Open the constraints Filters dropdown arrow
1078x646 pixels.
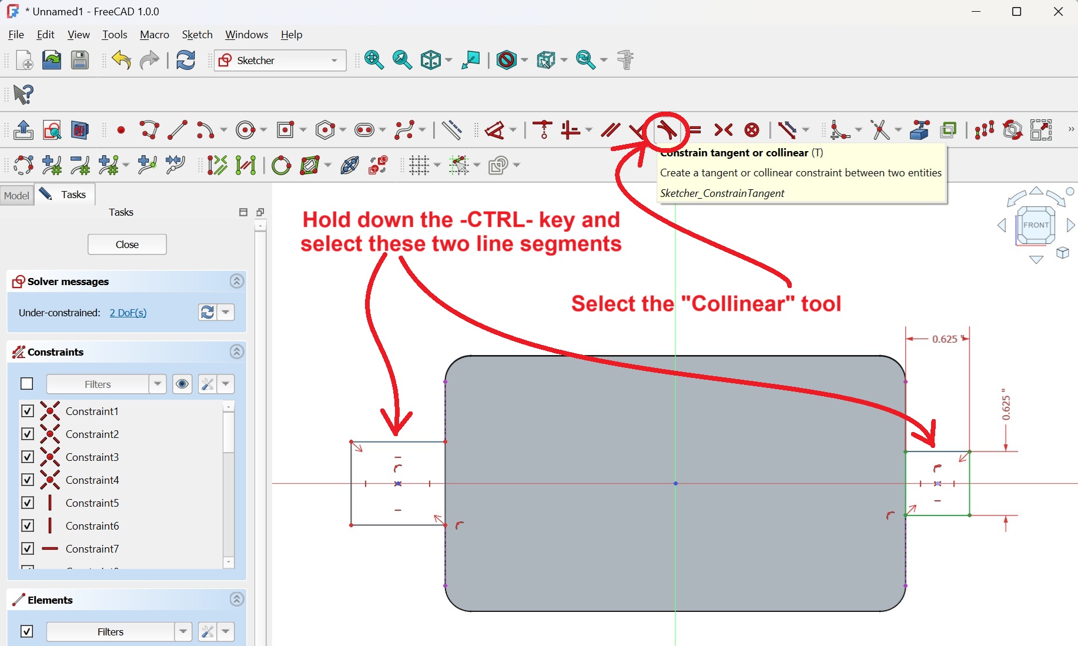pyautogui.click(x=157, y=384)
